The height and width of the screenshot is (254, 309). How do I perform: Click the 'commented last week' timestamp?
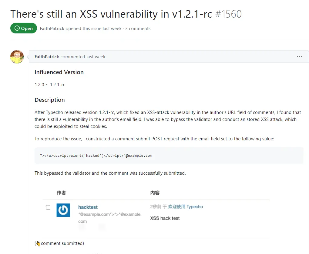coord(83,57)
